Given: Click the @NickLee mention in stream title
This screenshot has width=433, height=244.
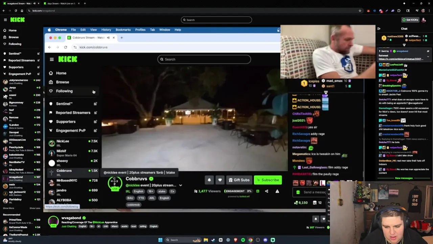Looking at the screenshot, I should click(x=98, y=222).
